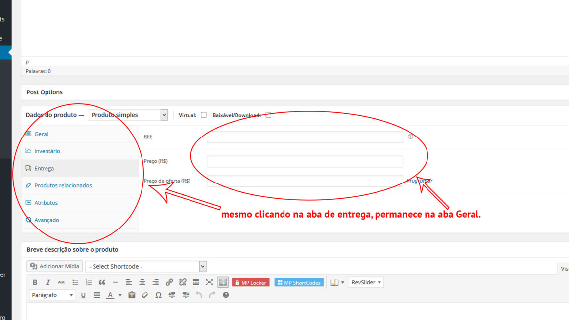The height and width of the screenshot is (320, 569).
Task: Click the Adicionar Mídia button
Action: 54,266
